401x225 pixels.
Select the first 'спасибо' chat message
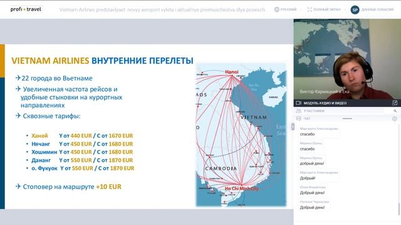[x=307, y=134]
